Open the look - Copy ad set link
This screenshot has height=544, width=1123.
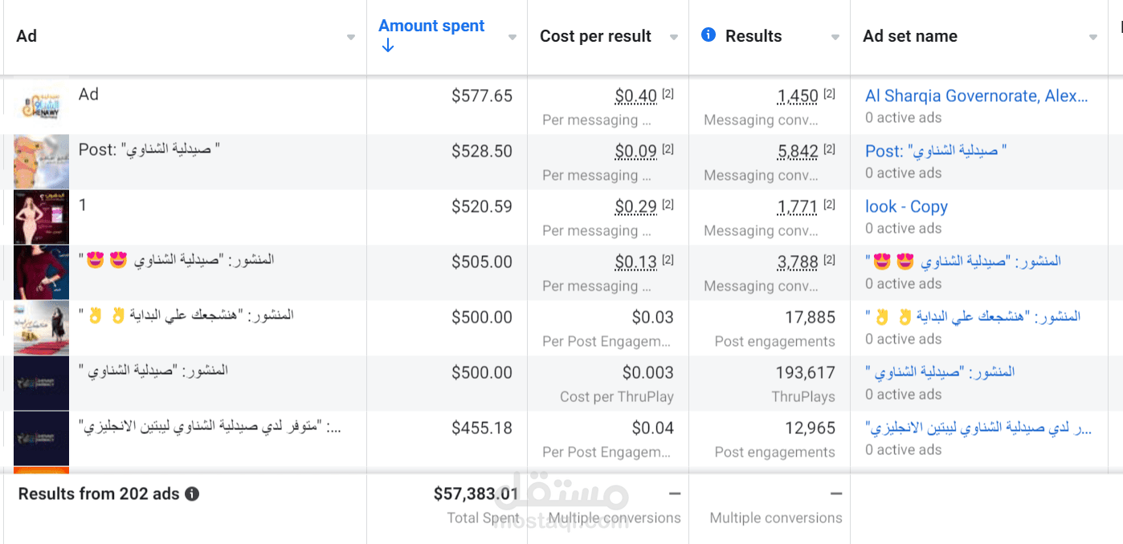pyautogui.click(x=906, y=207)
